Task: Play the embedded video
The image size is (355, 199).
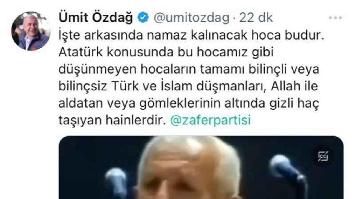Action: (201, 167)
